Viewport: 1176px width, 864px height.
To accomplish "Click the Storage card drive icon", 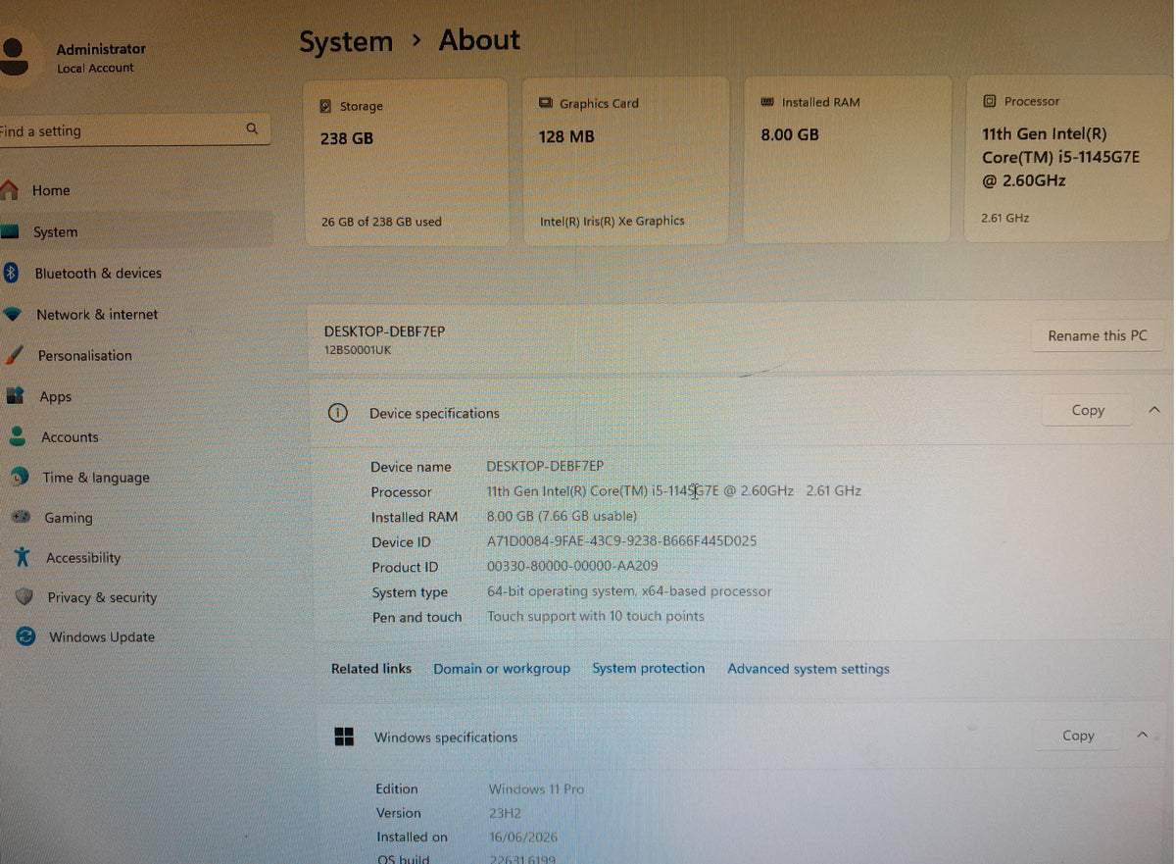I will 325,106.
